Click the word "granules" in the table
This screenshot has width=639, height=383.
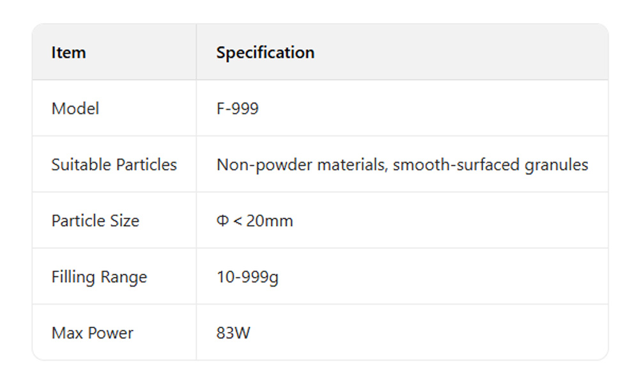(x=556, y=165)
